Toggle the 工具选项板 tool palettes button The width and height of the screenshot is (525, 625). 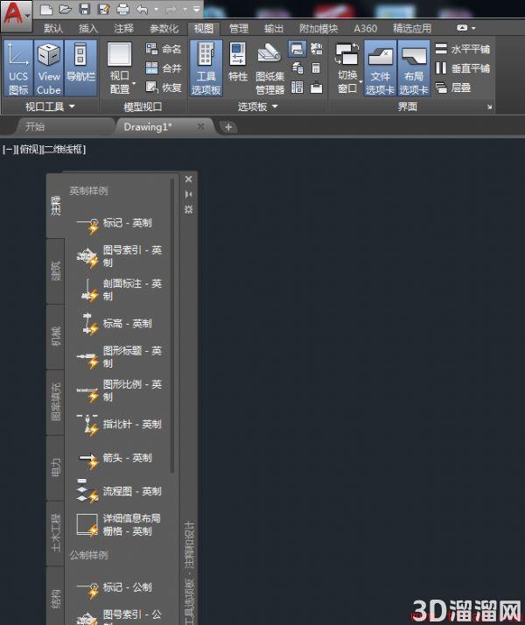pyautogui.click(x=206, y=67)
